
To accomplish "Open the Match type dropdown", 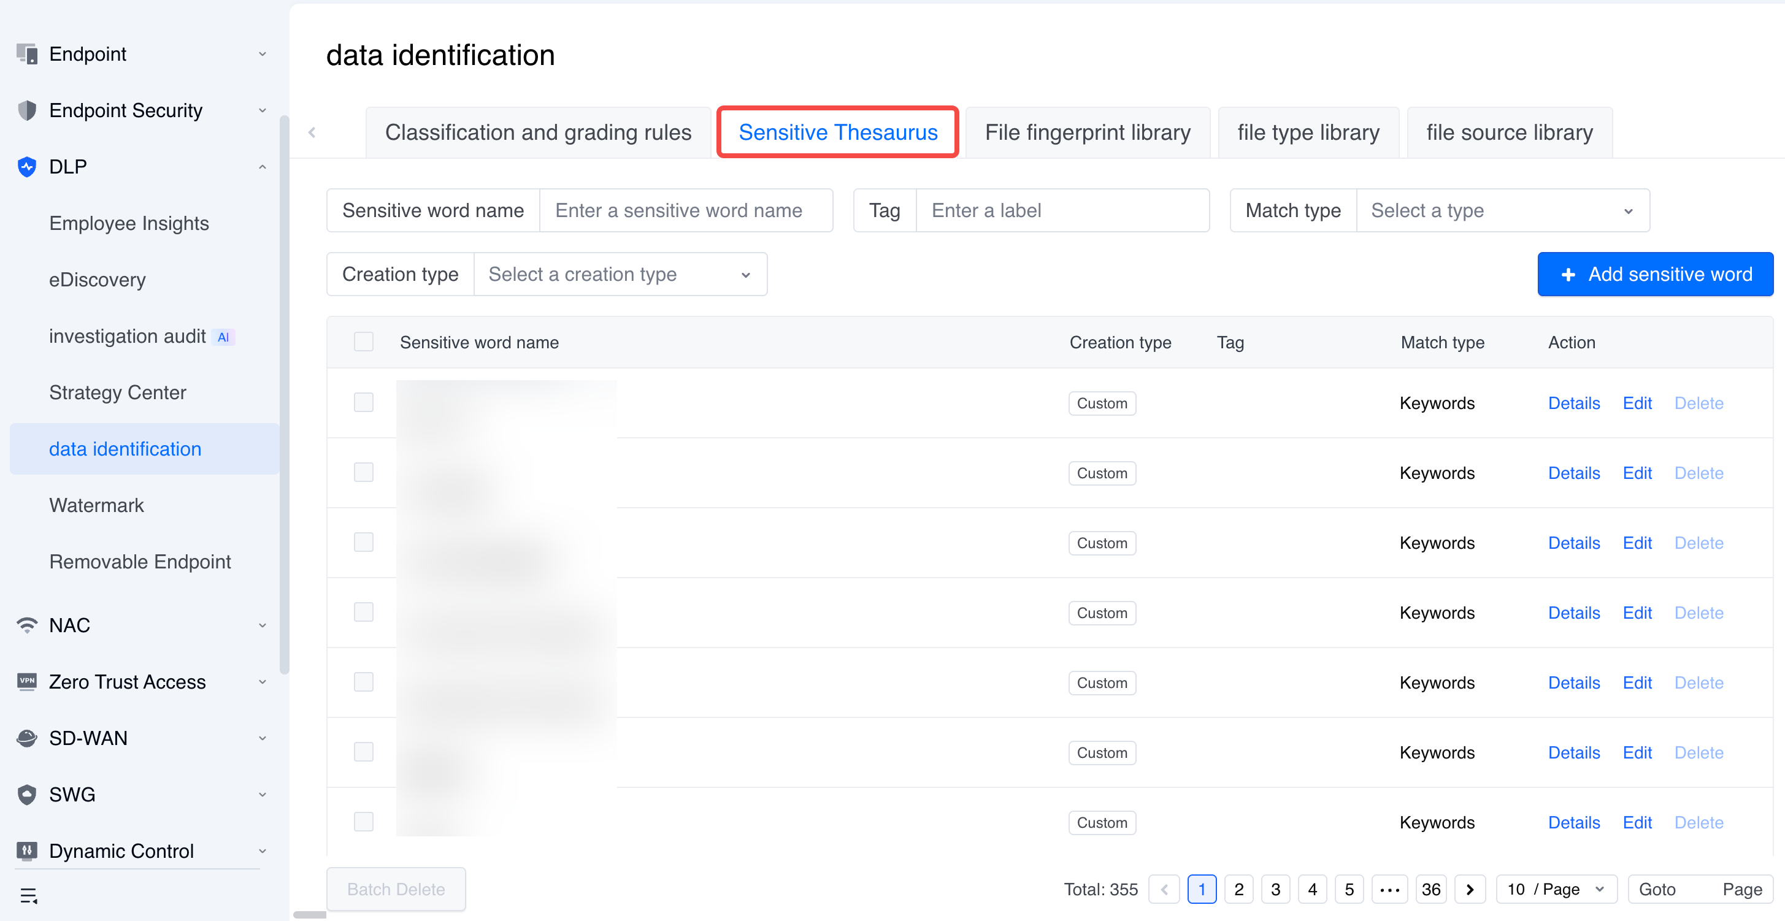I will (1502, 210).
